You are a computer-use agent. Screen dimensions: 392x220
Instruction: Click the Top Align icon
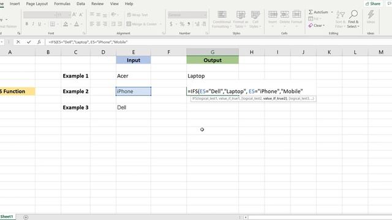click(92, 15)
